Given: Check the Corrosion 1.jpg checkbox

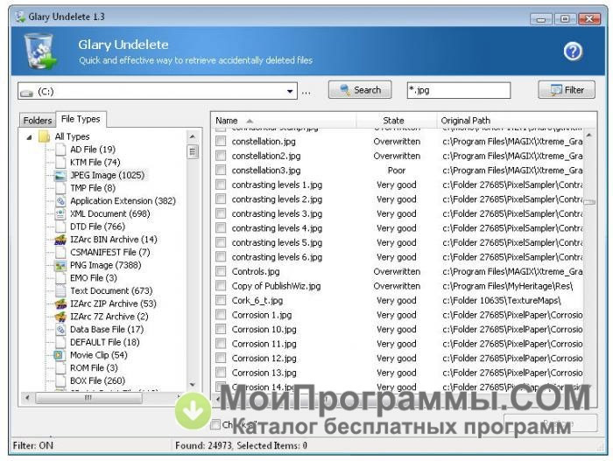Looking at the screenshot, I should [x=221, y=315].
